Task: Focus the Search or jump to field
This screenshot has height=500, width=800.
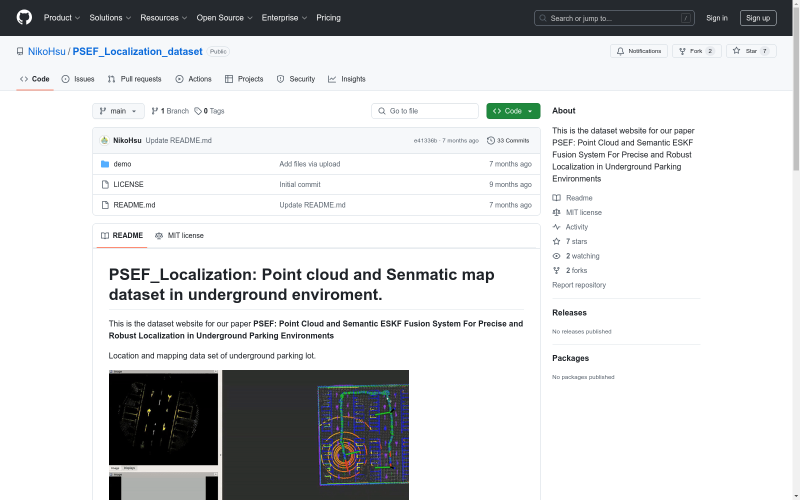Action: point(614,18)
